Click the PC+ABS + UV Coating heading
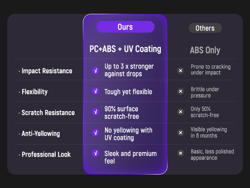Image resolution: width=250 pixels, height=188 pixels. (125, 49)
